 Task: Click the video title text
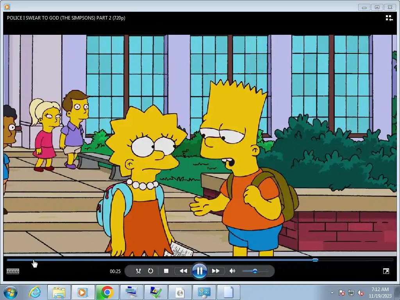tap(66, 18)
